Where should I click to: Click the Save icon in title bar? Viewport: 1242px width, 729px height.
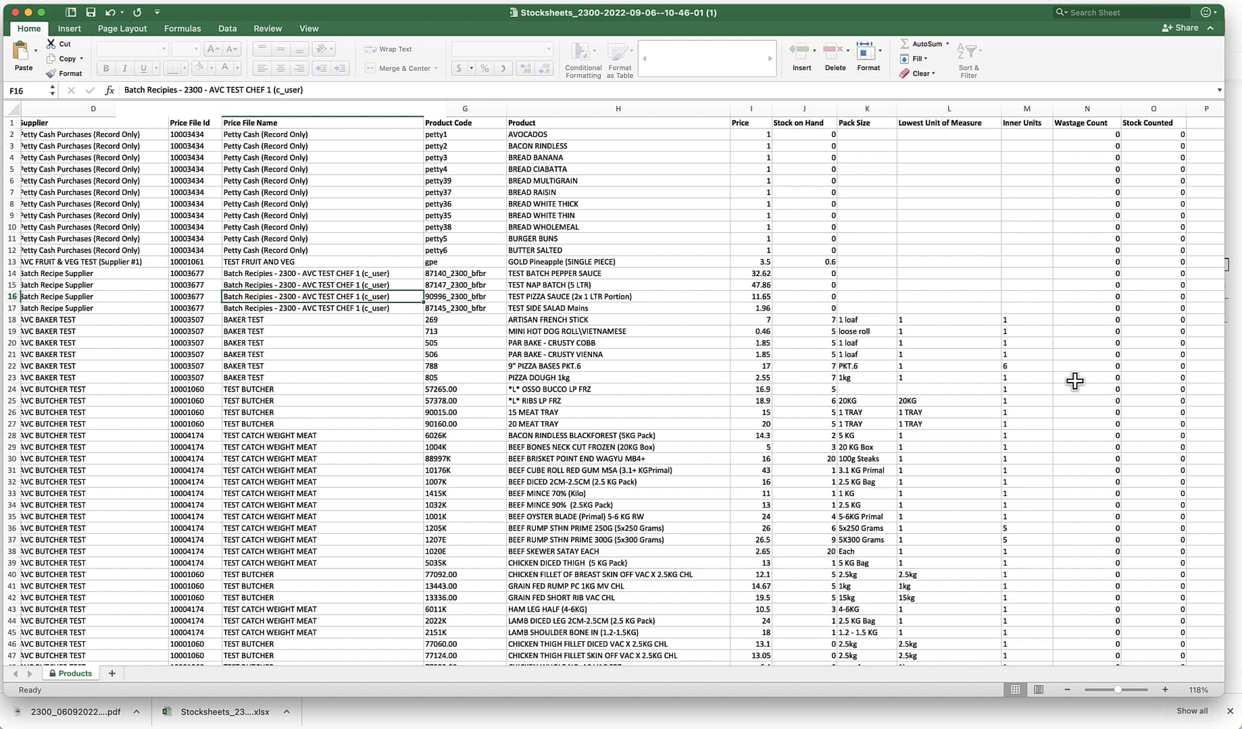(91, 12)
